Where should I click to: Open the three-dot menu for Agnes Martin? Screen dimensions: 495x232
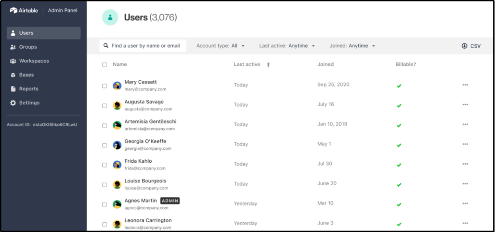(465, 204)
